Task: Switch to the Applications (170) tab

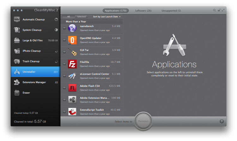Action: click(x=116, y=10)
